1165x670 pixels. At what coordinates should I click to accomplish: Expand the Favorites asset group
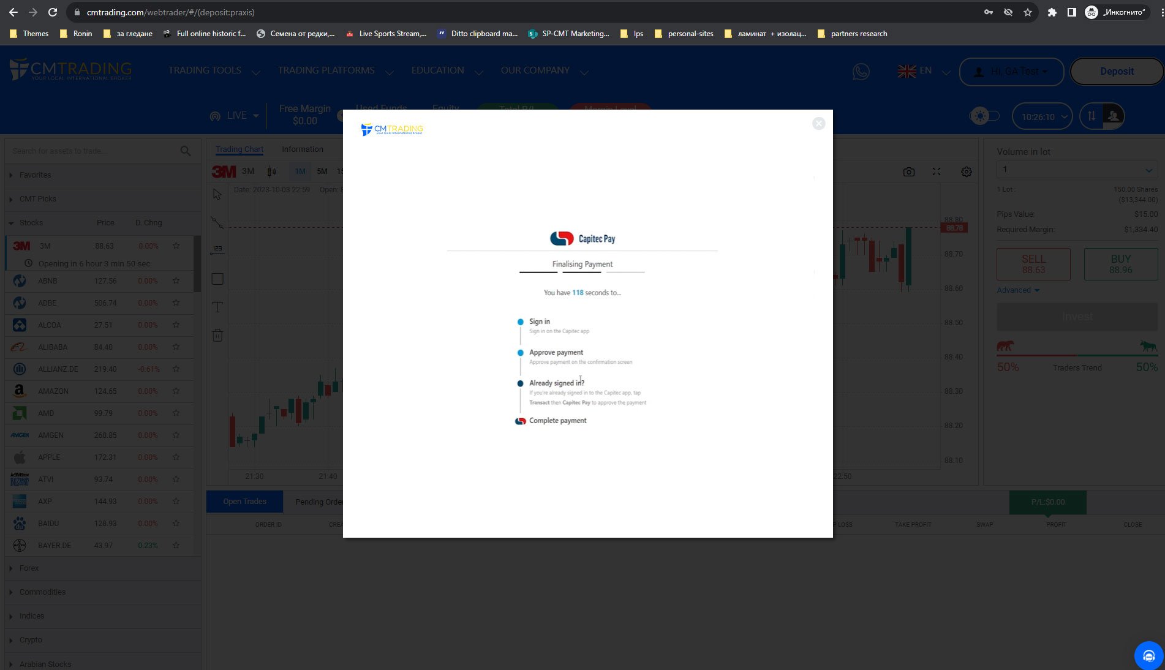(x=102, y=175)
